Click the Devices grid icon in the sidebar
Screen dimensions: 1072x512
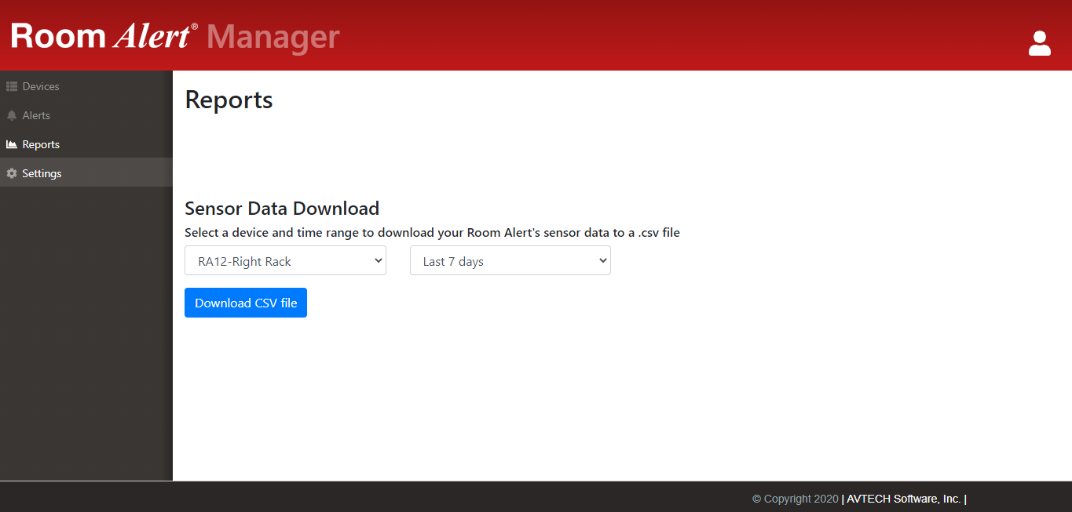tap(11, 86)
